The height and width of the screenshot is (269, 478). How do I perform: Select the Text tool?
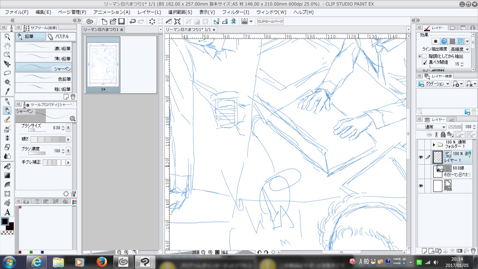(7, 212)
